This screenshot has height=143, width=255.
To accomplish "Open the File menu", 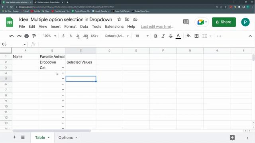I will pos(22,27).
